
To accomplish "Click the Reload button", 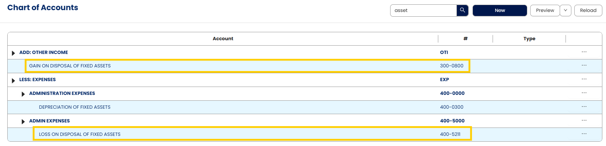I will (588, 10).
